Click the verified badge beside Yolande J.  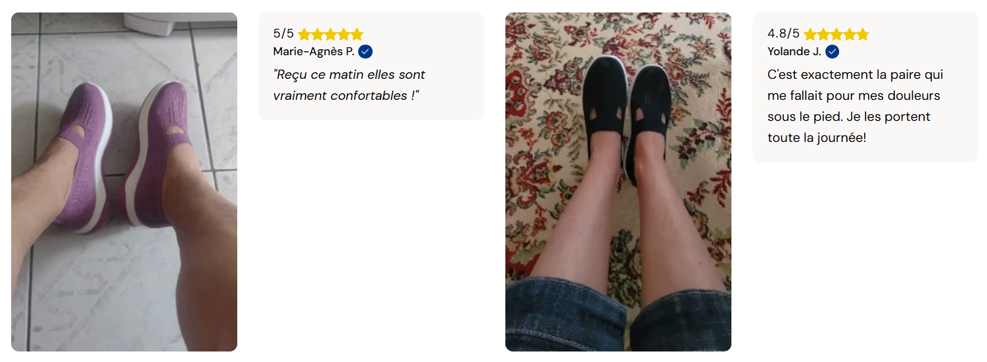point(832,51)
